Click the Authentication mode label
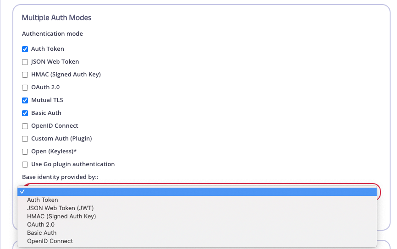The width and height of the screenshot is (397, 249). coord(52,34)
